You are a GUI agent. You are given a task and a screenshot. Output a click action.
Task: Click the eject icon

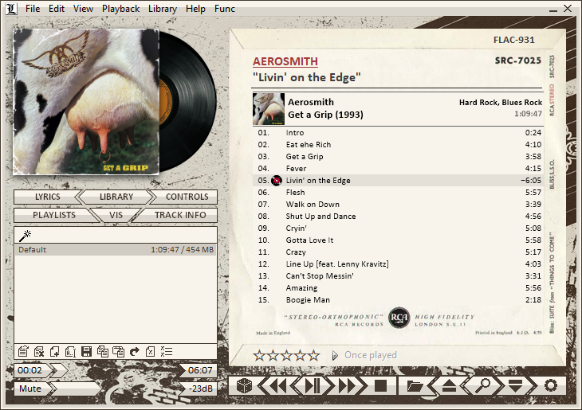(449, 386)
